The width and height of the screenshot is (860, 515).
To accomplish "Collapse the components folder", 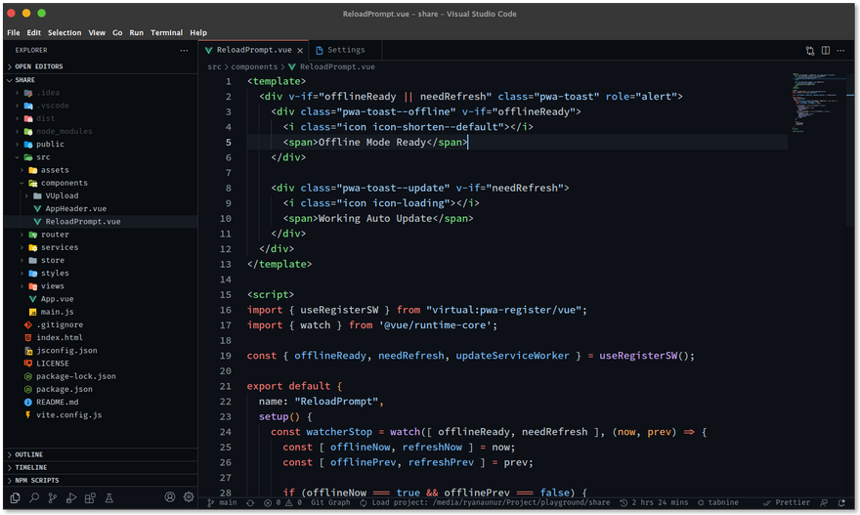I will [x=64, y=183].
